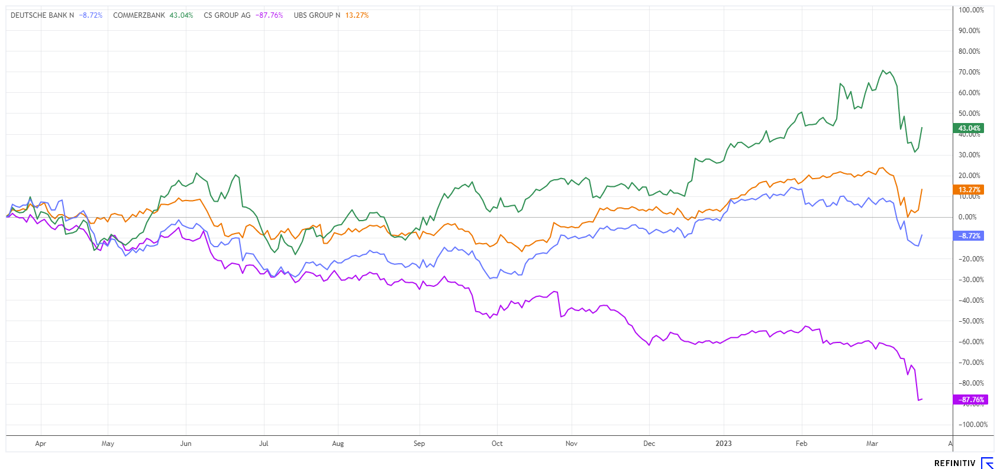This screenshot has height=469, width=1000.
Task: Select the UBS GROUP N legend label
Action: coord(317,15)
